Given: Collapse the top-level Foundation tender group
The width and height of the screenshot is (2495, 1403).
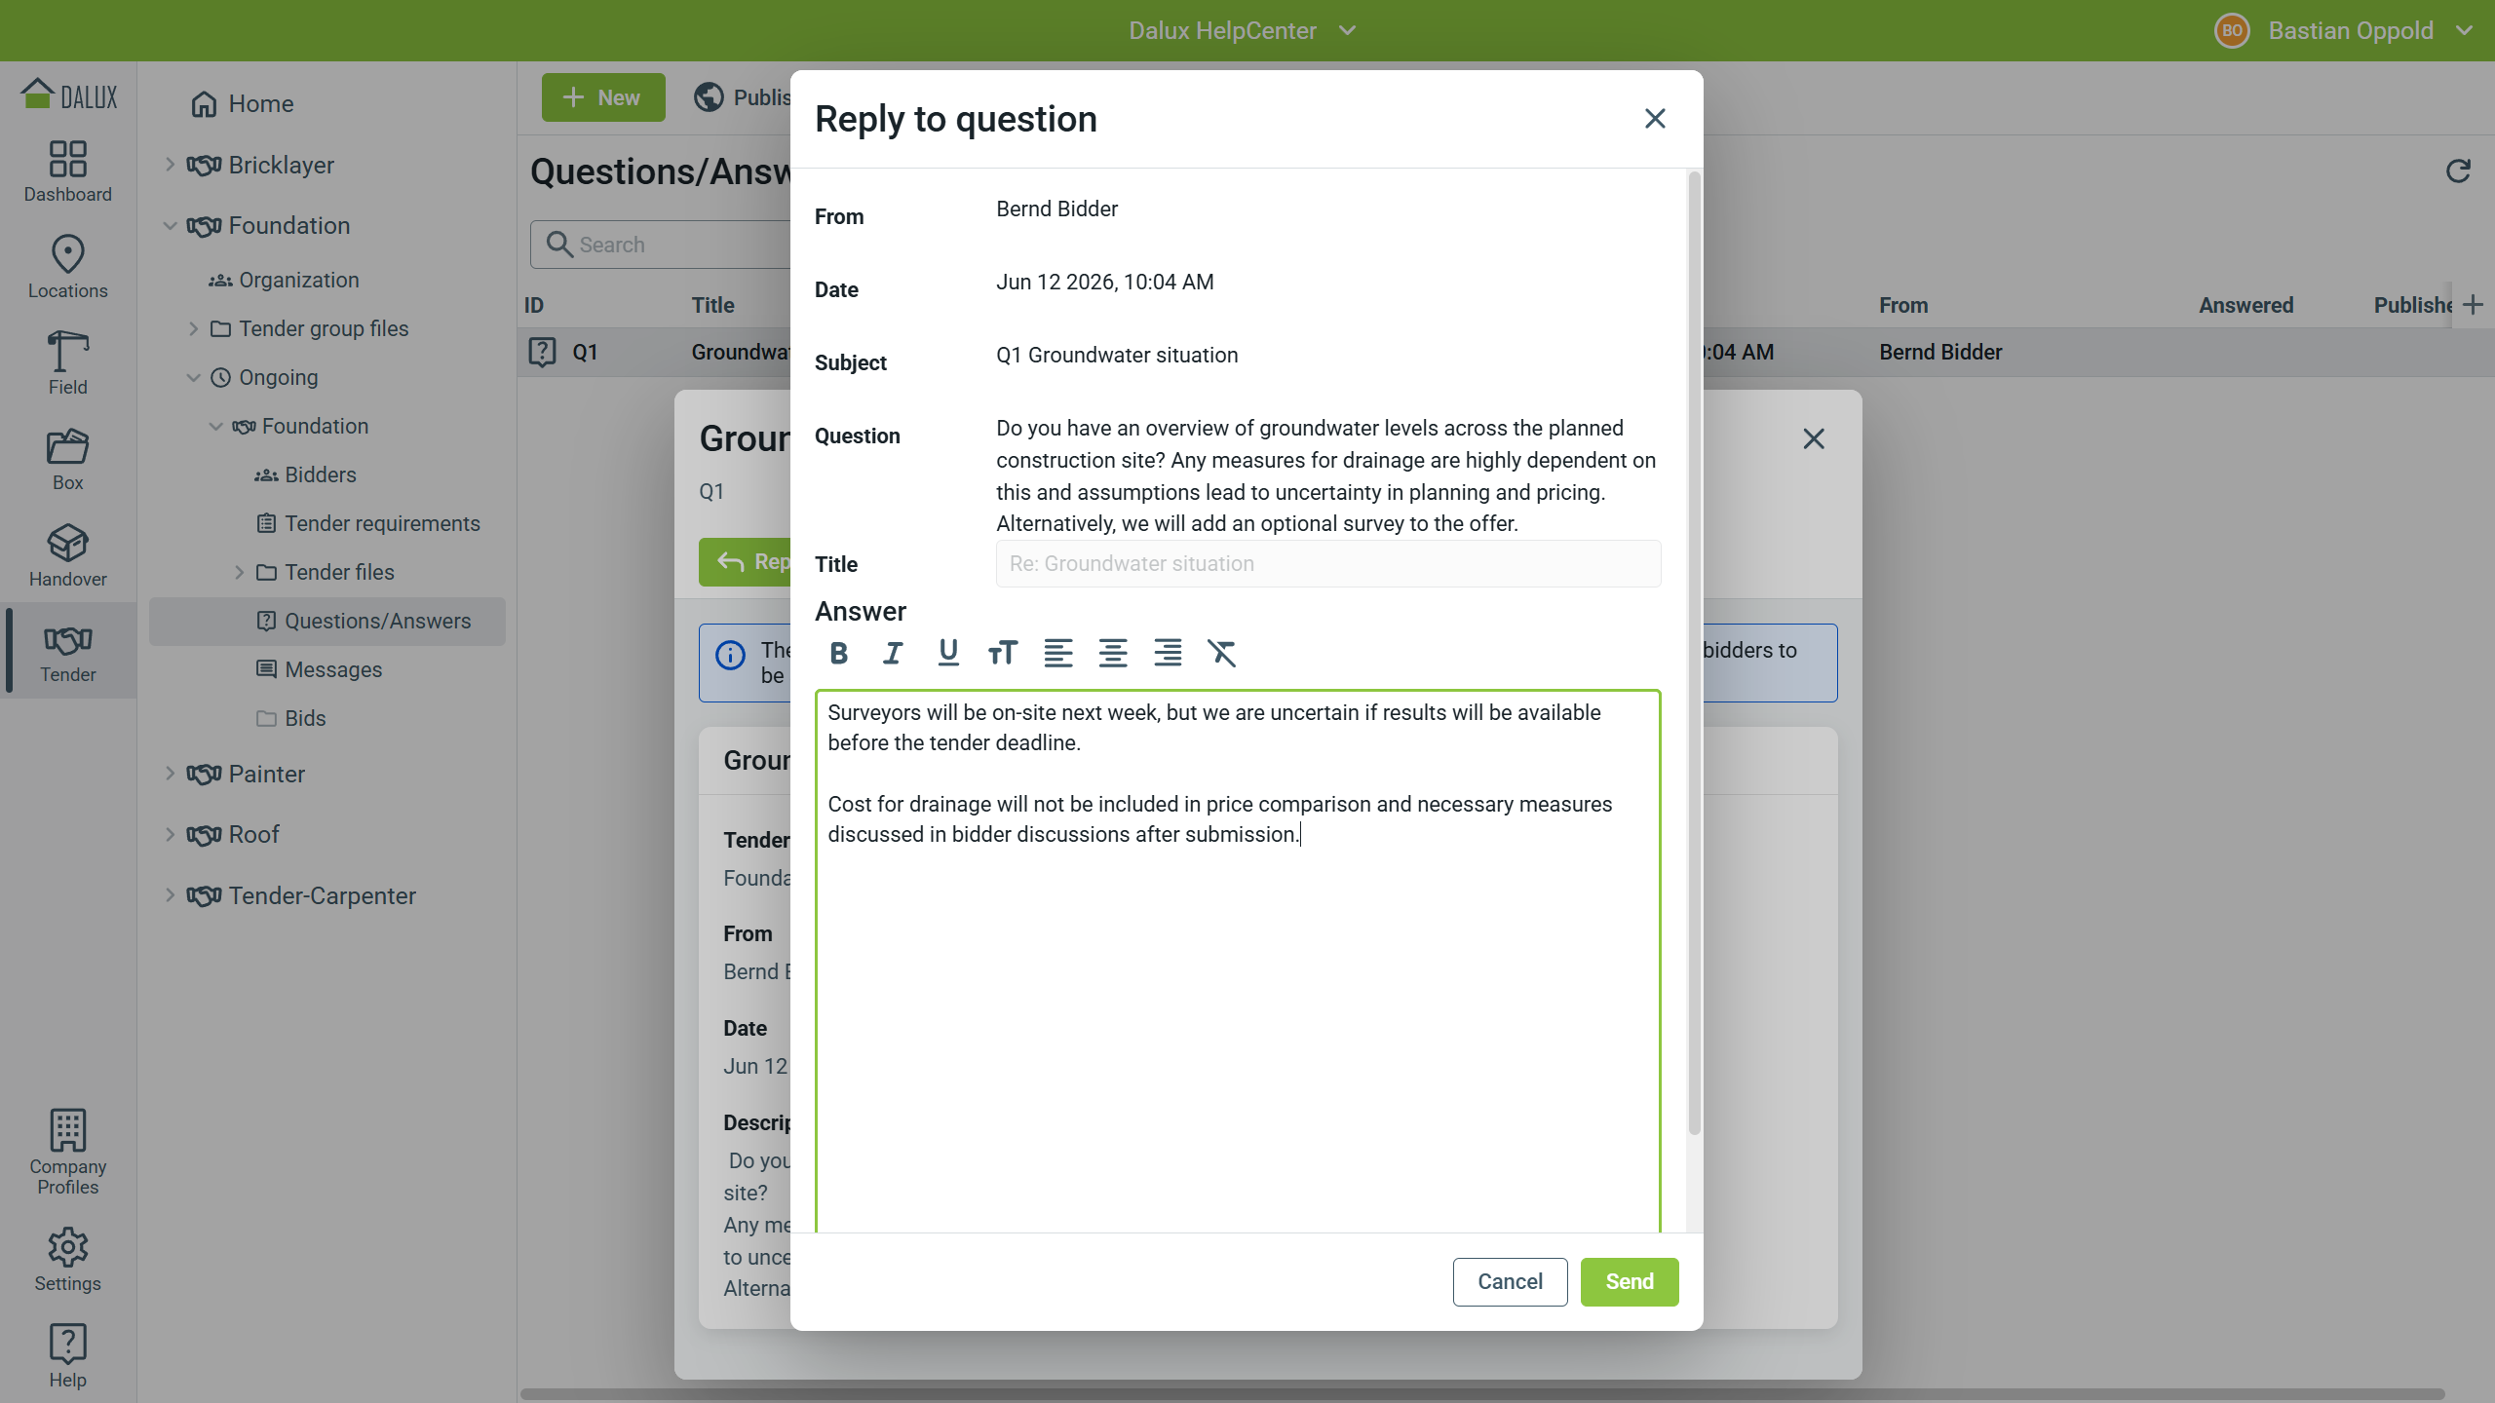Looking at the screenshot, I should click(x=170, y=226).
